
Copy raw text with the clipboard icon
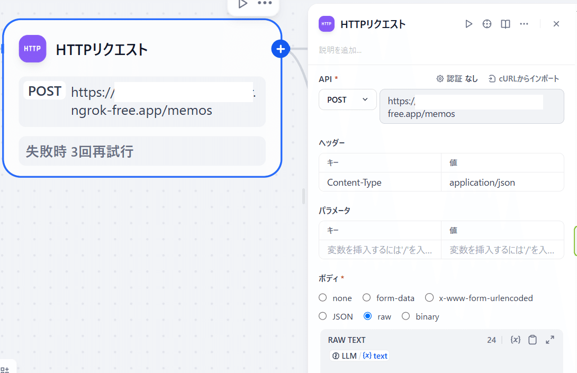[x=533, y=340]
